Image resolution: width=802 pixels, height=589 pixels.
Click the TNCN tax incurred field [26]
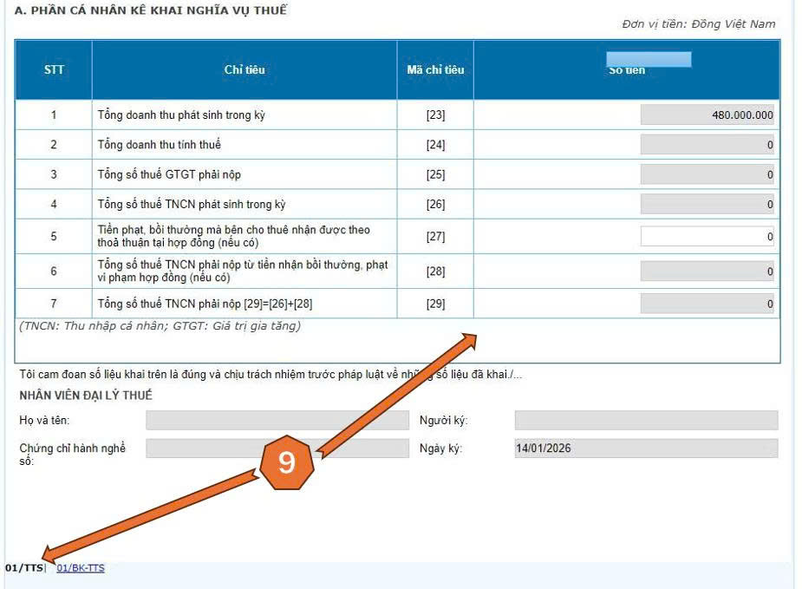tap(707, 205)
